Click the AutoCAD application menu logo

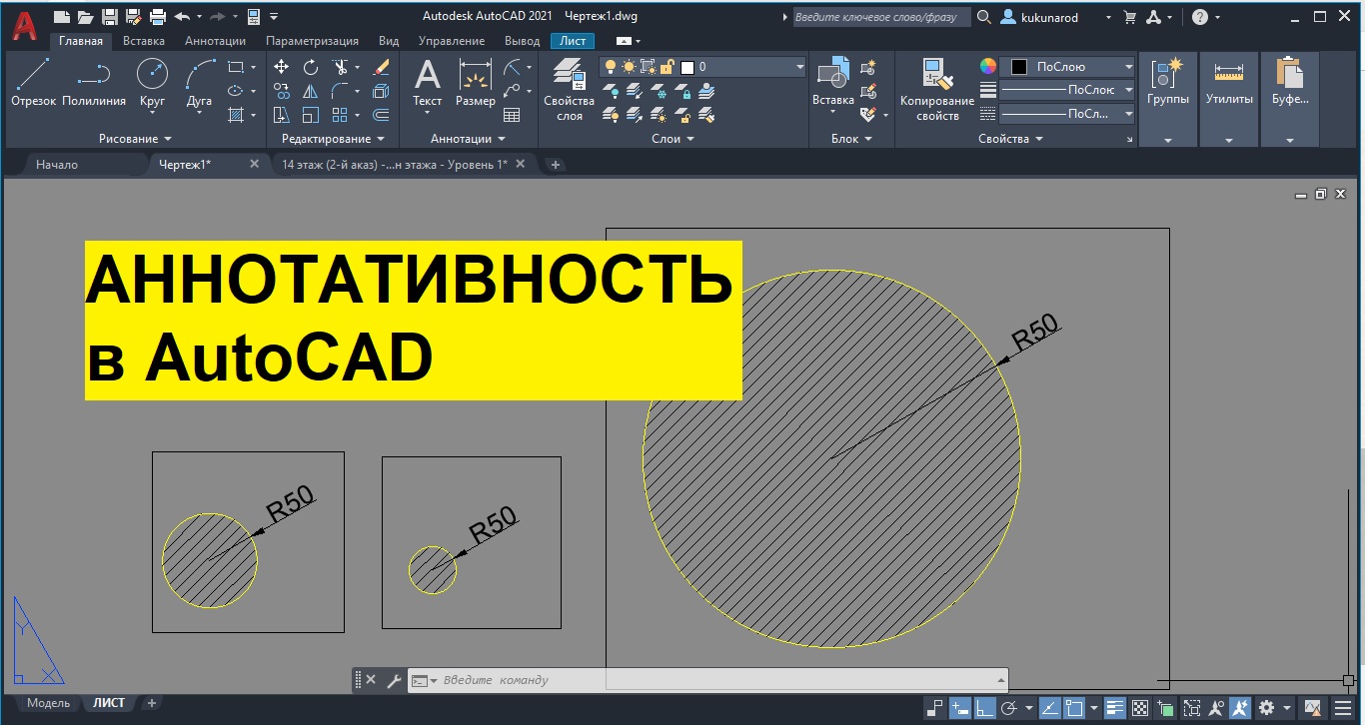(24, 24)
